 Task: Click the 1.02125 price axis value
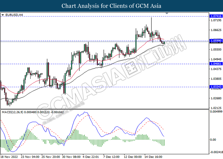click(216, 108)
